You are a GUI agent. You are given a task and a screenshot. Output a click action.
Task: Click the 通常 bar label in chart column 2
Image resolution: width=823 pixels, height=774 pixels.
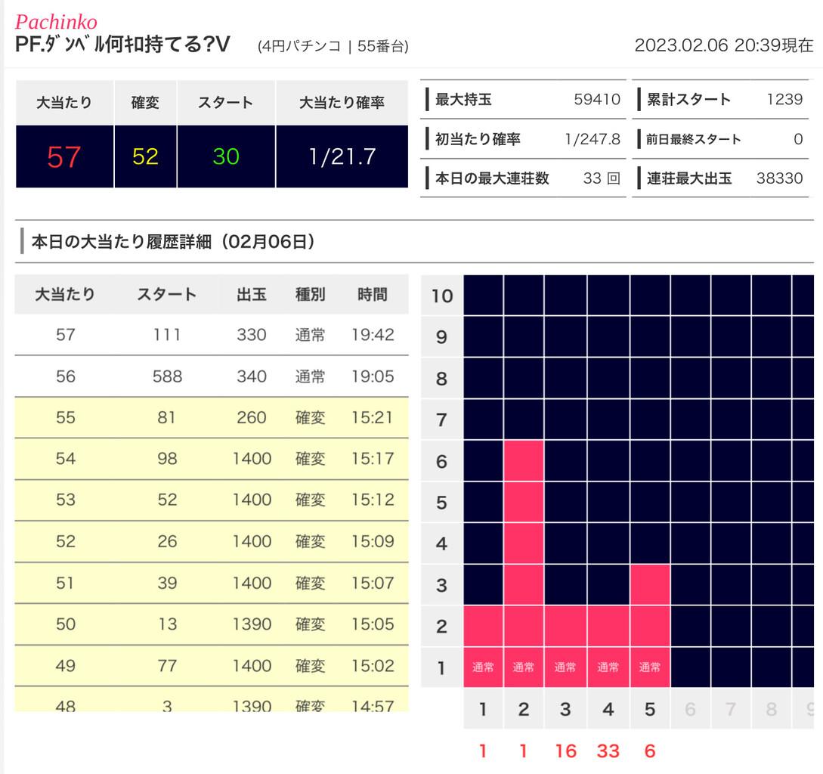523,667
